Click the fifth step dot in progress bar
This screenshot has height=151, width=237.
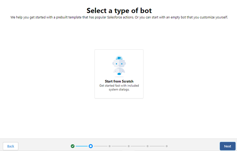coord(148,146)
